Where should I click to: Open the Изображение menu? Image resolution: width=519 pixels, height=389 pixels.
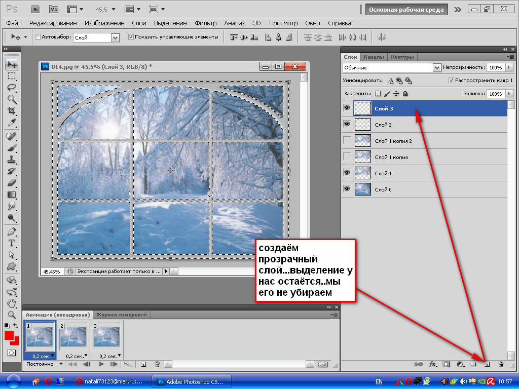tap(104, 23)
